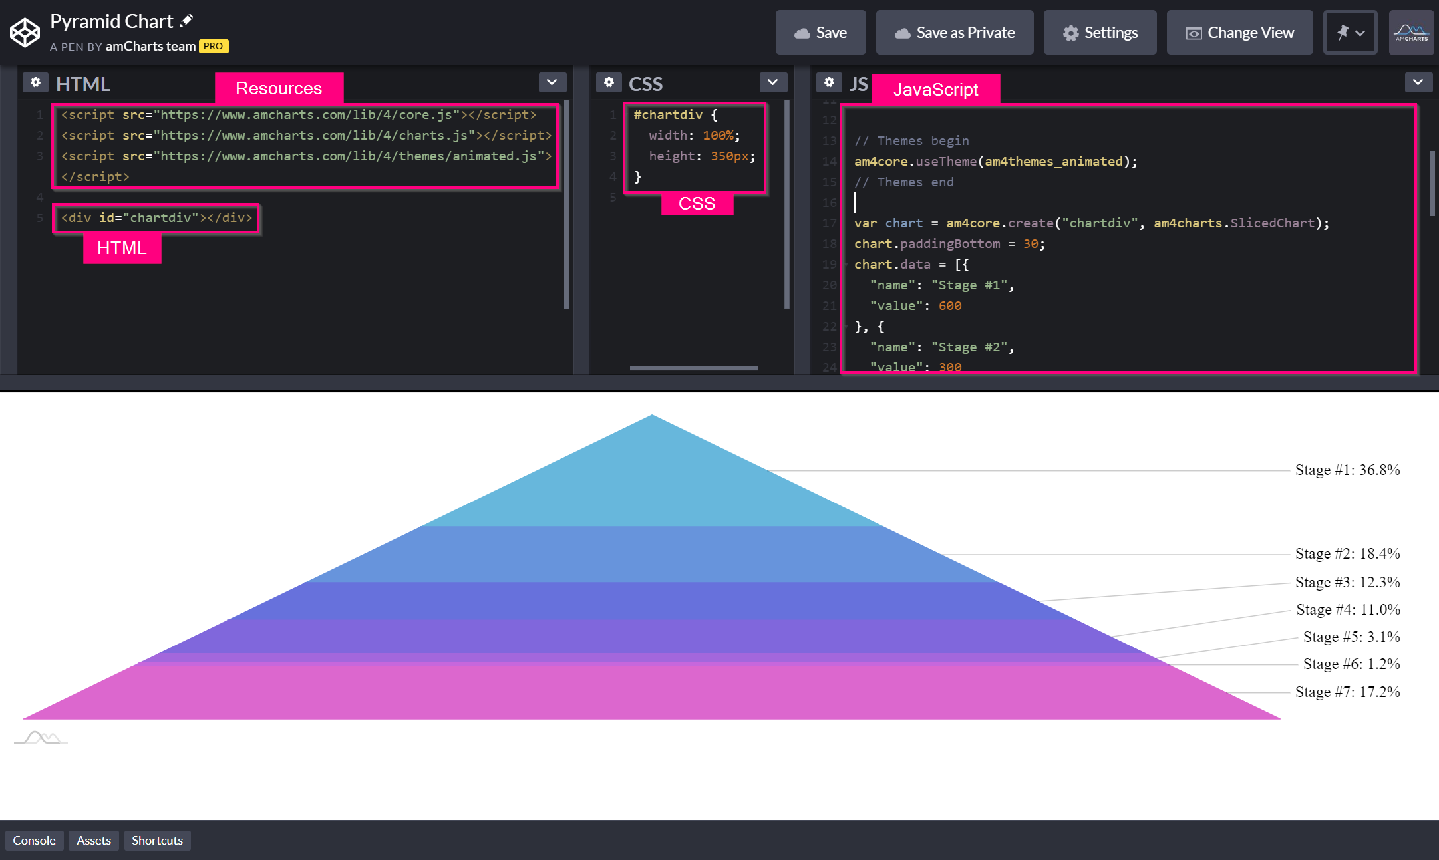
Task: Click the Save as Private button
Action: pos(953,32)
